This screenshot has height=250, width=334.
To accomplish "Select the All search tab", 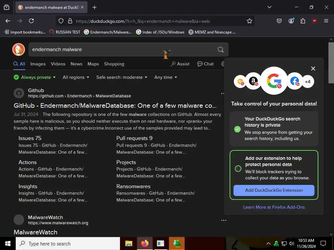I will (x=19, y=64).
